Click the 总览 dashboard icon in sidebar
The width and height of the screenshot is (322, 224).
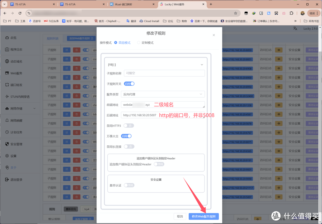pos(7,38)
